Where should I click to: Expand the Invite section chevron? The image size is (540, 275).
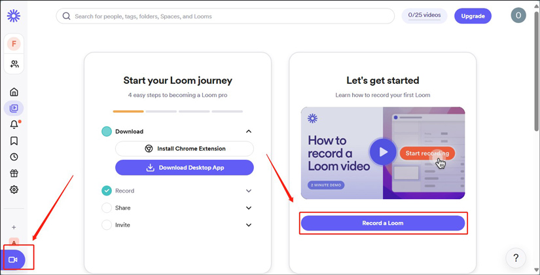point(249,225)
